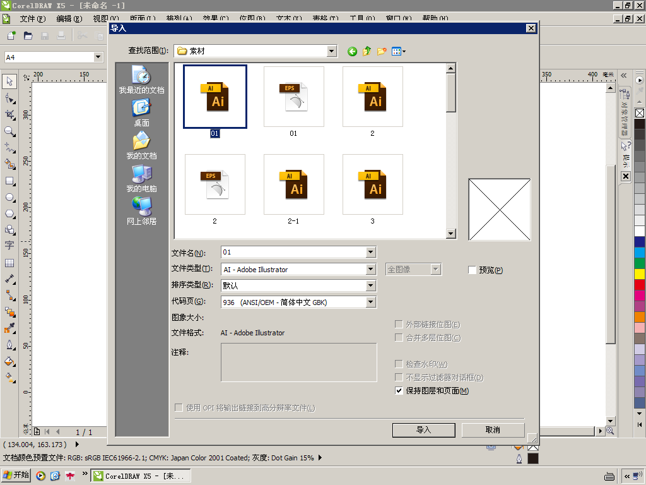The width and height of the screenshot is (646, 485).
Task: Expand the Sort type (排序类型) dropdown
Action: [x=371, y=285]
